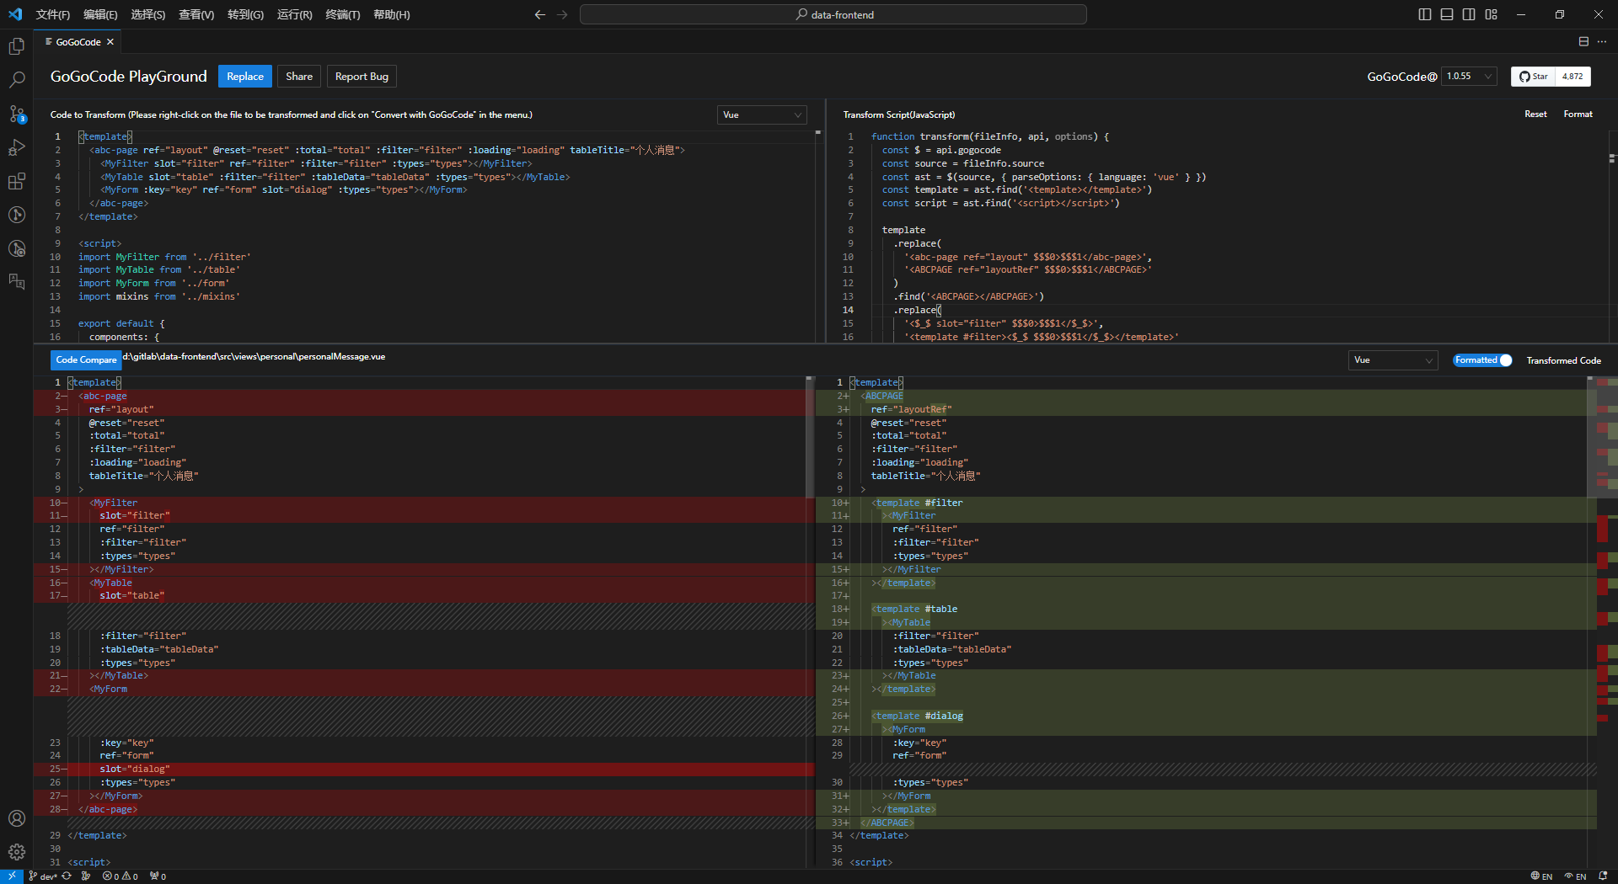
Task: Toggle the secondary side bar layout icon
Action: [1469, 14]
